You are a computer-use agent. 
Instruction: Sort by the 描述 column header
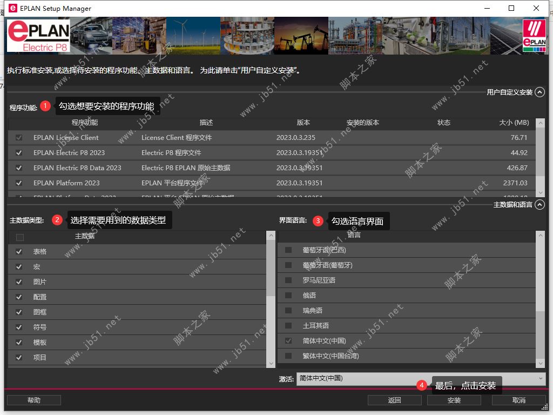pyautogui.click(x=206, y=123)
